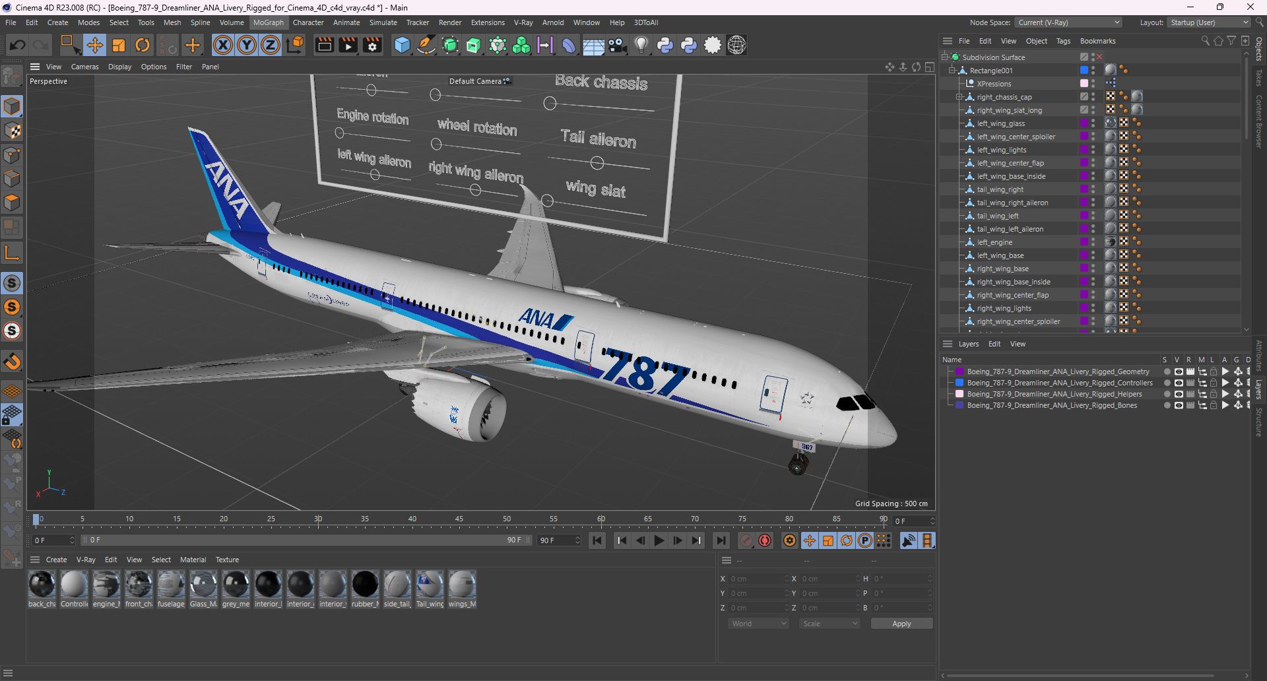Select the Rotate tool
The image size is (1267, 681).
click(143, 45)
